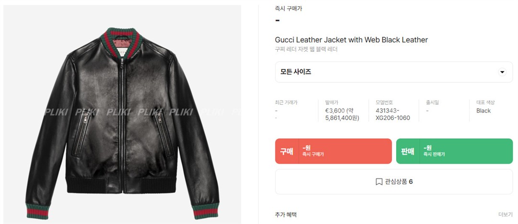Image resolution: width=518 pixels, height=224 pixels.
Task: Click the 최근 거래가 label
Action: click(286, 102)
